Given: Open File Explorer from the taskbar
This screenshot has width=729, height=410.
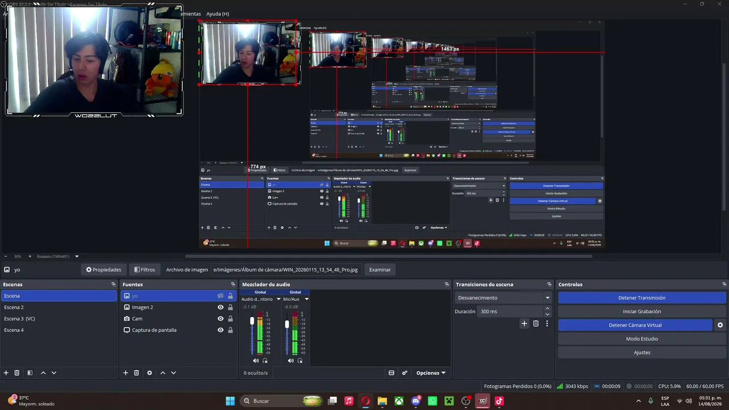Looking at the screenshot, I should pyautogui.click(x=382, y=401).
